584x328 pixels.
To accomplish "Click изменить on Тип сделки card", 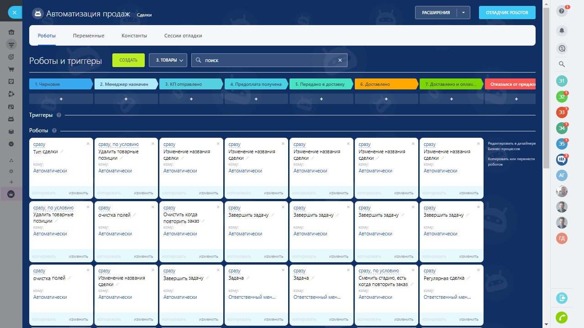I will [x=79, y=193].
